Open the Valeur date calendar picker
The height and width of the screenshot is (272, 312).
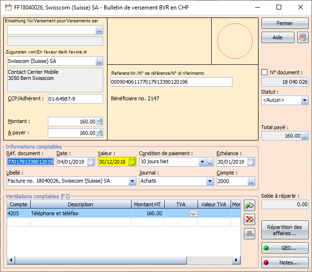click(132, 162)
